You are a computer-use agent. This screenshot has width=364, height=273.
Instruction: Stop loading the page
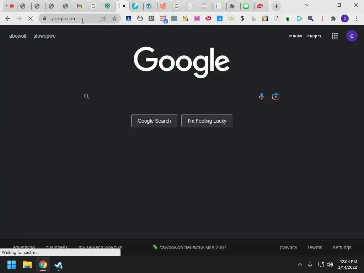point(31,18)
